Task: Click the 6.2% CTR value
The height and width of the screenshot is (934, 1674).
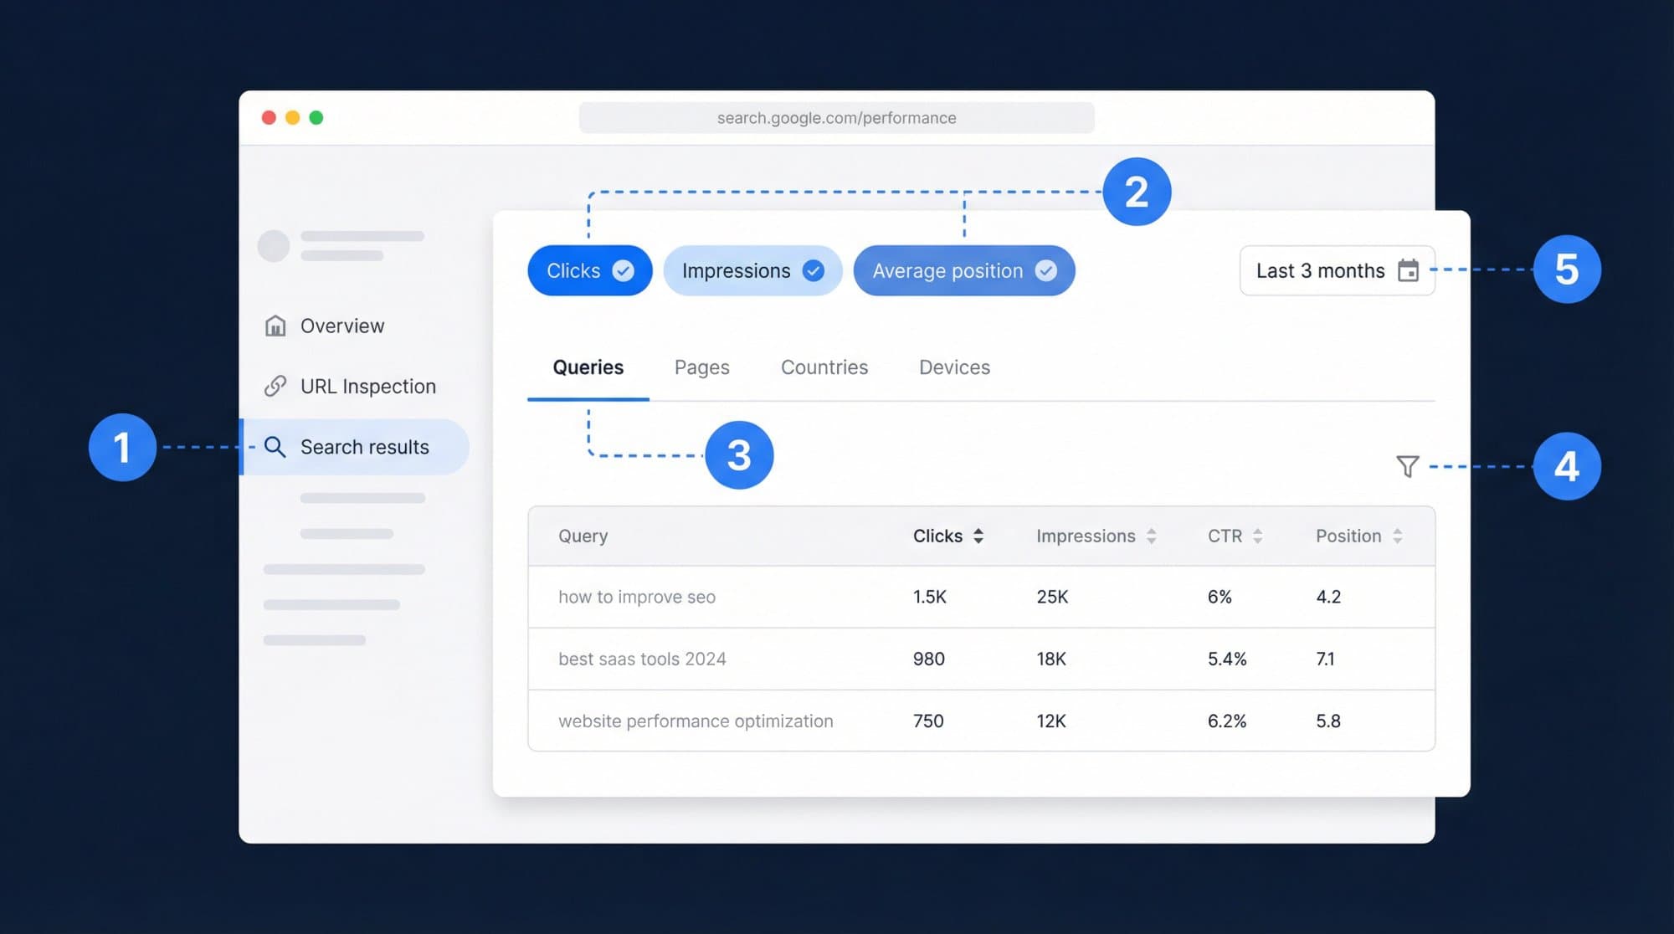Action: click(1227, 721)
